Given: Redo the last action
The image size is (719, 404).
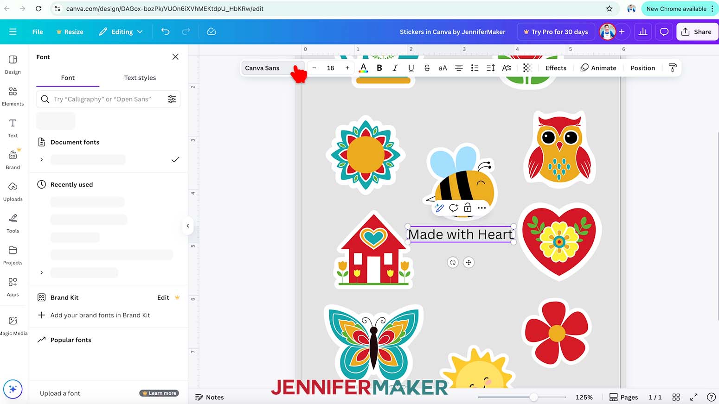Looking at the screenshot, I should pyautogui.click(x=186, y=32).
